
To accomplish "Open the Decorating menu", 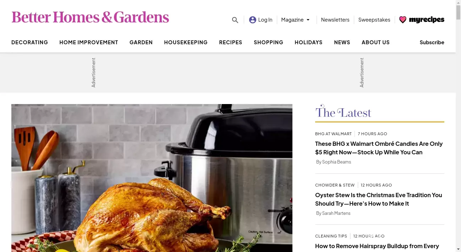I will tap(29, 42).
